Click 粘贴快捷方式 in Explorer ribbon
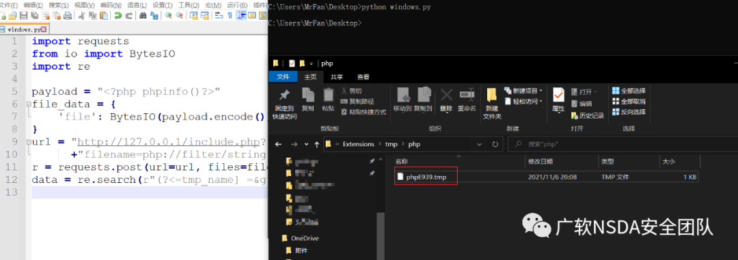Viewport: 738px width, 260px height. pos(363,112)
